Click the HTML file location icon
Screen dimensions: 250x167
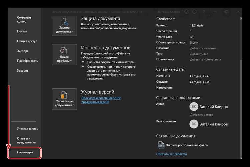[x=161, y=145]
